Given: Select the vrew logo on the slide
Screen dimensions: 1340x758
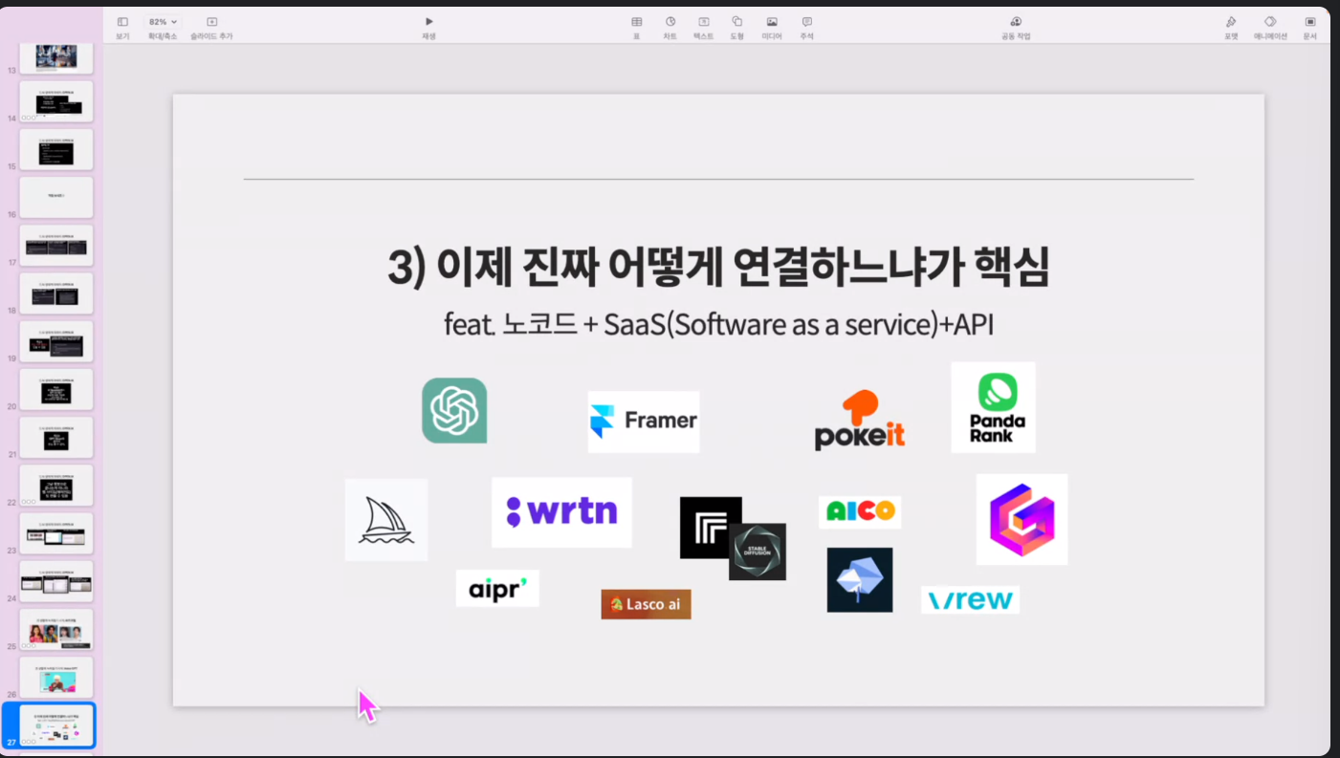Looking at the screenshot, I should point(970,600).
